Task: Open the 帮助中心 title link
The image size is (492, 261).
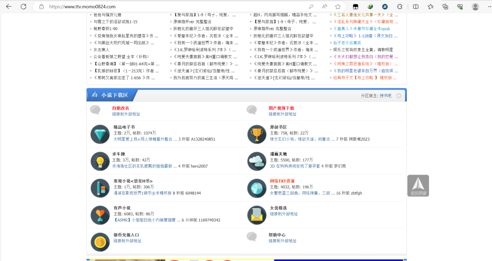Action: click(x=277, y=235)
